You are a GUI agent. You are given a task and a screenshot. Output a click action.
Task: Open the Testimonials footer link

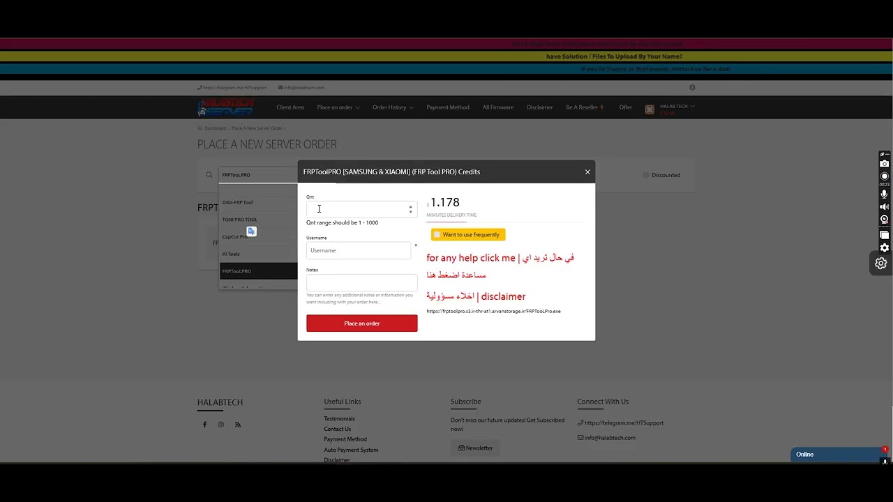pyautogui.click(x=339, y=419)
